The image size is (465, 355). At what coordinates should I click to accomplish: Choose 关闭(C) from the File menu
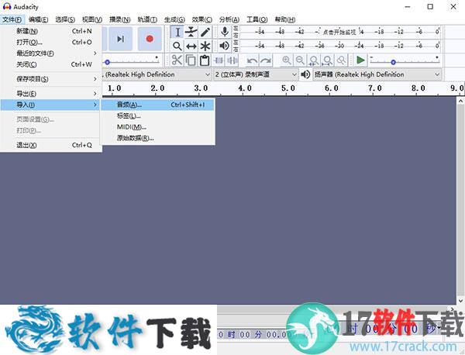coord(51,64)
